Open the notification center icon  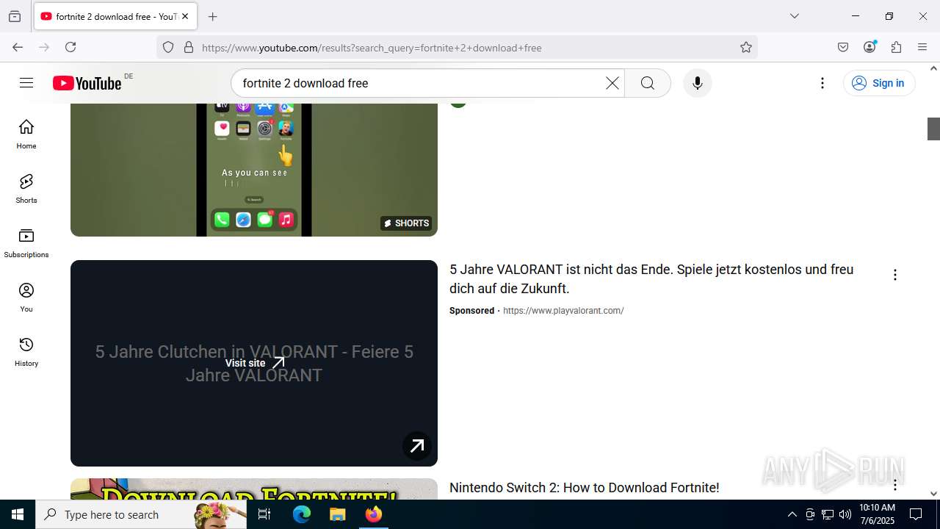[x=916, y=514]
